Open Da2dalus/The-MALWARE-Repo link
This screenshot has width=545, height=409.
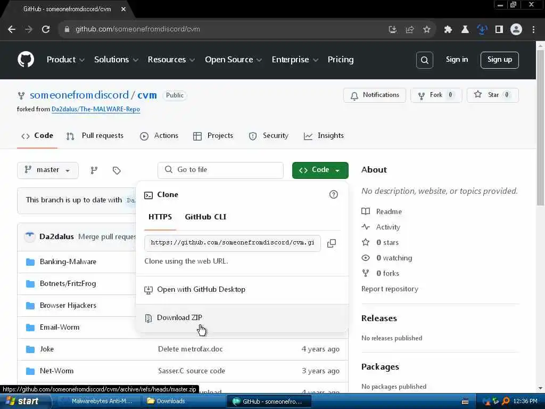[96, 109]
